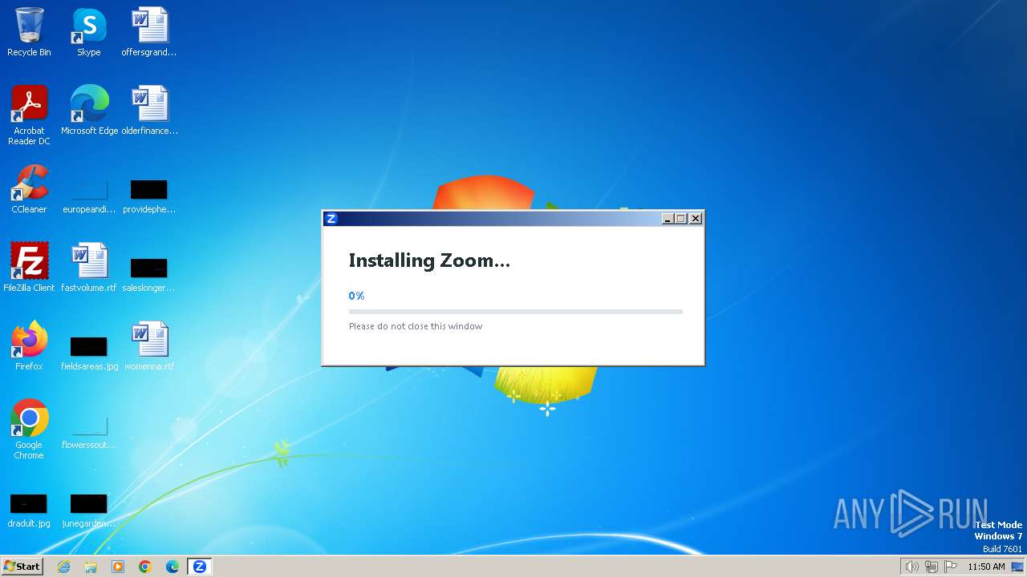Image resolution: width=1027 pixels, height=577 pixels.
Task: Open CCleaner desktop shortcut
Action: point(29,189)
